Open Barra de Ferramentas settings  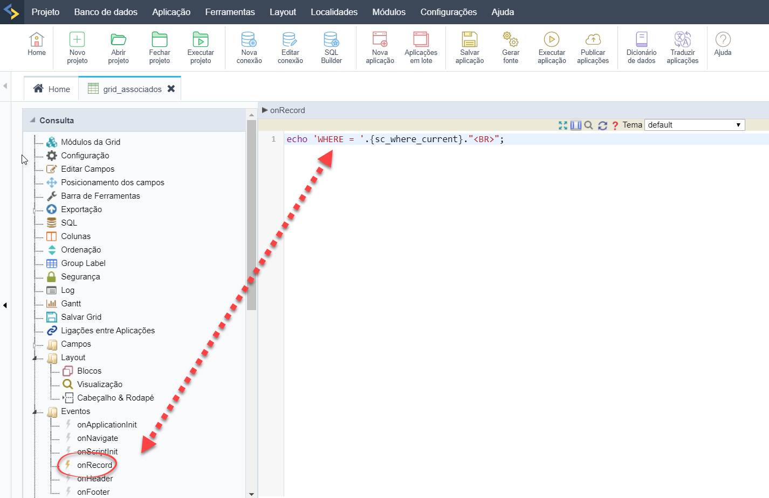click(x=100, y=196)
